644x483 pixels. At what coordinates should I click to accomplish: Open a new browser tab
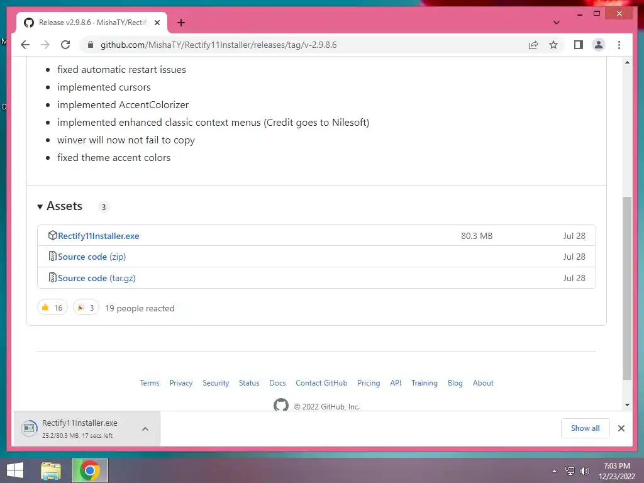click(x=181, y=23)
